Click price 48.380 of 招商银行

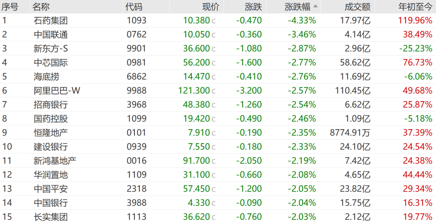(196, 105)
